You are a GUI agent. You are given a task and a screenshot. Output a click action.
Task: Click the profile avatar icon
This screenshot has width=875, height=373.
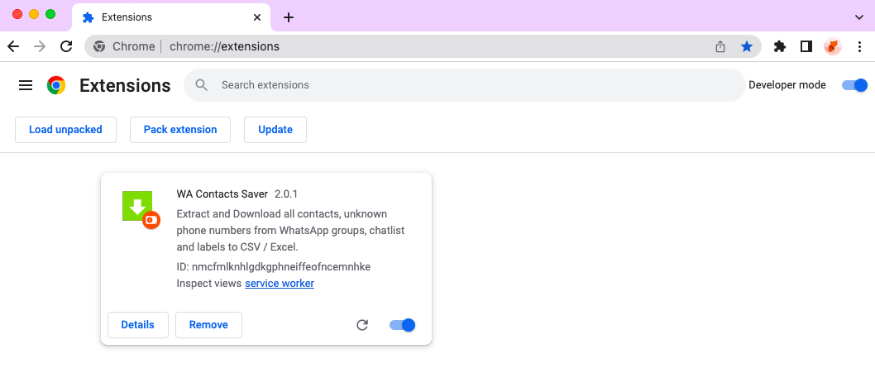[x=833, y=46]
